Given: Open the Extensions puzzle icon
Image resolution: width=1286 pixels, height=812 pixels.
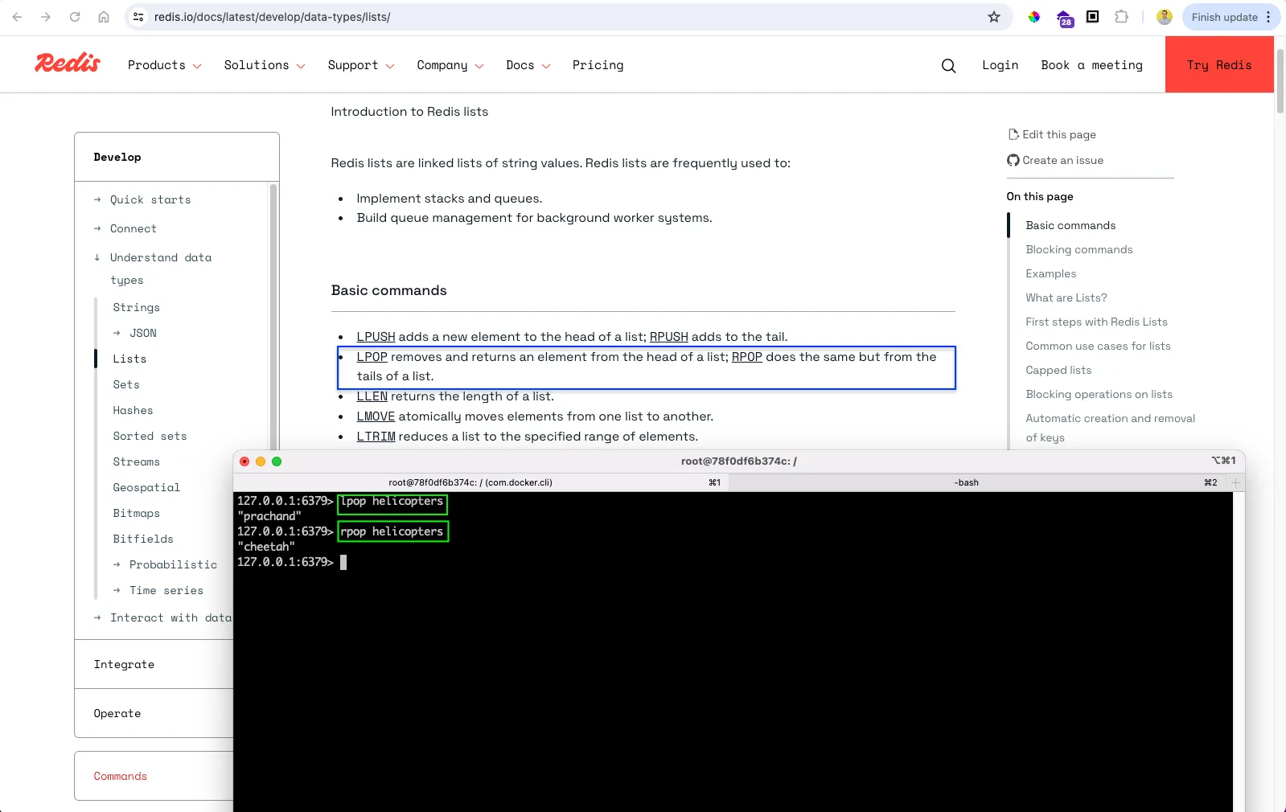Looking at the screenshot, I should 1121,16.
